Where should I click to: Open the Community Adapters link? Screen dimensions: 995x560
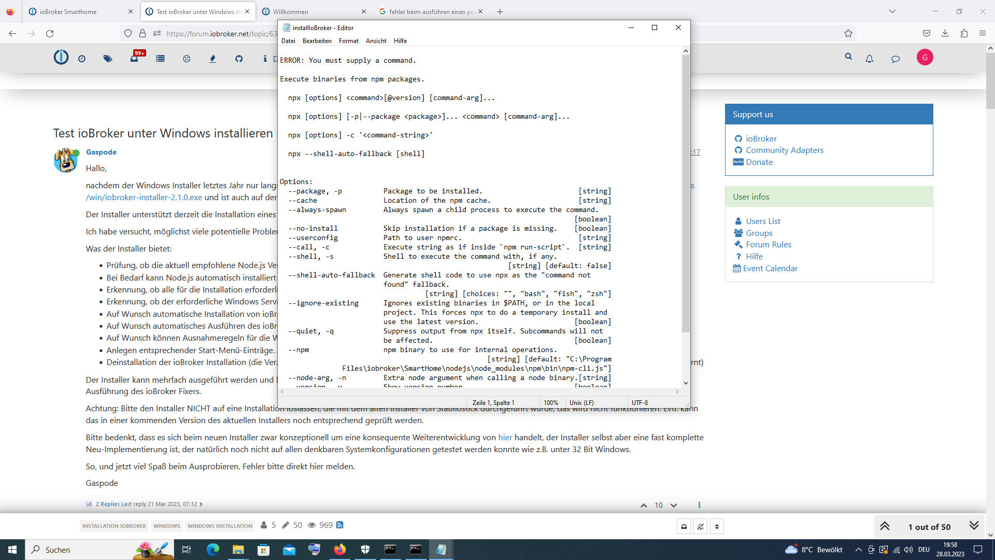click(785, 150)
